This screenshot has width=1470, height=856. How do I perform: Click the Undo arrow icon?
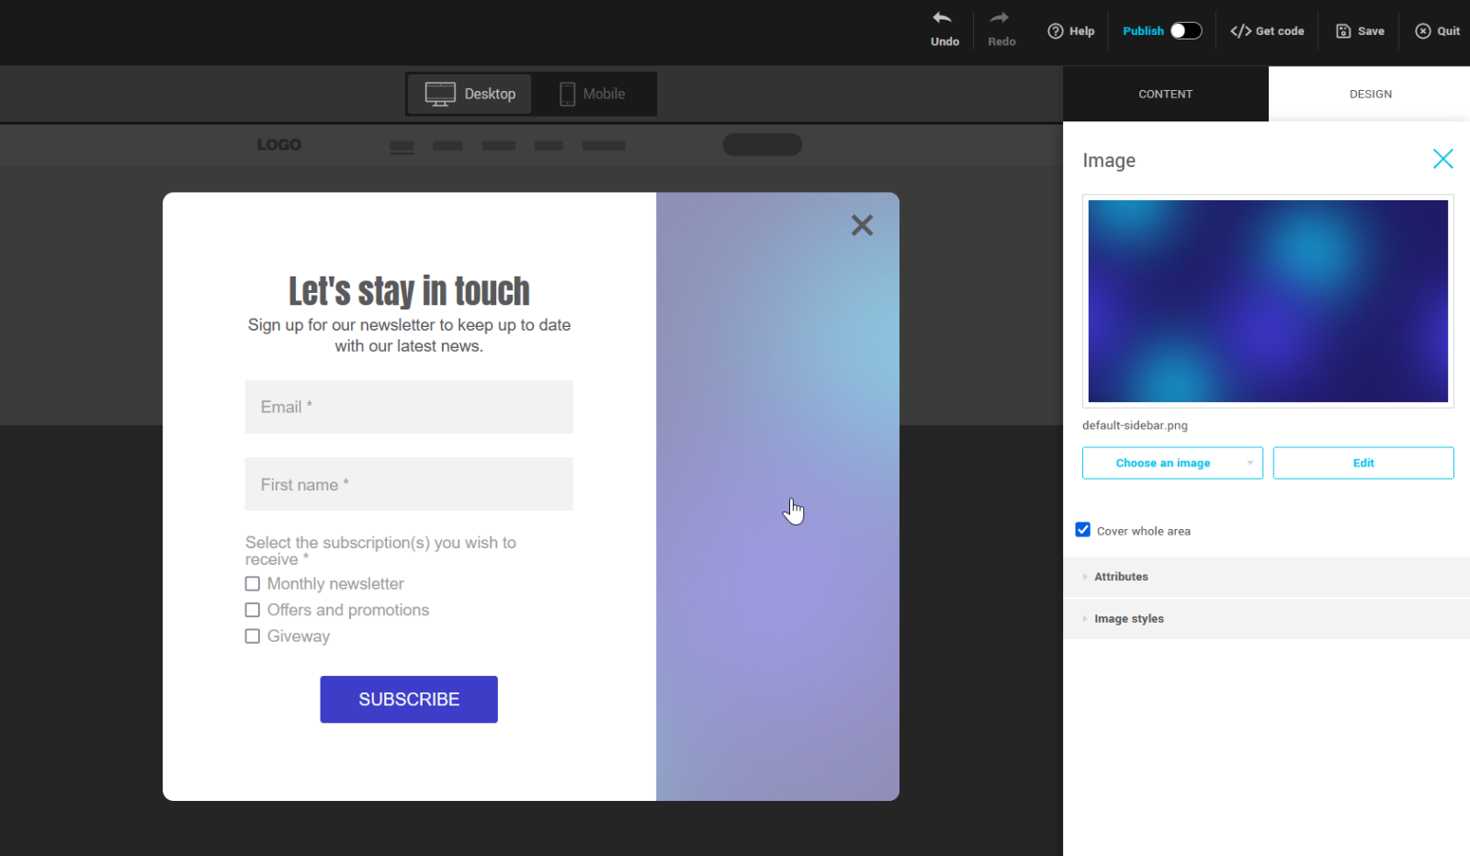coord(943,18)
